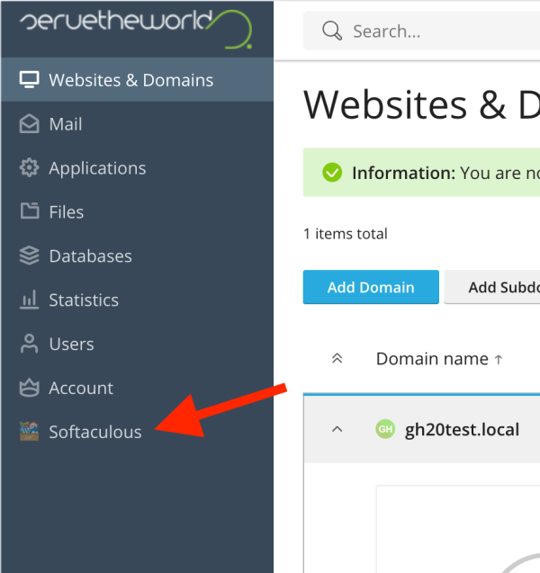Click the Mail envelope icon in sidebar

point(30,124)
